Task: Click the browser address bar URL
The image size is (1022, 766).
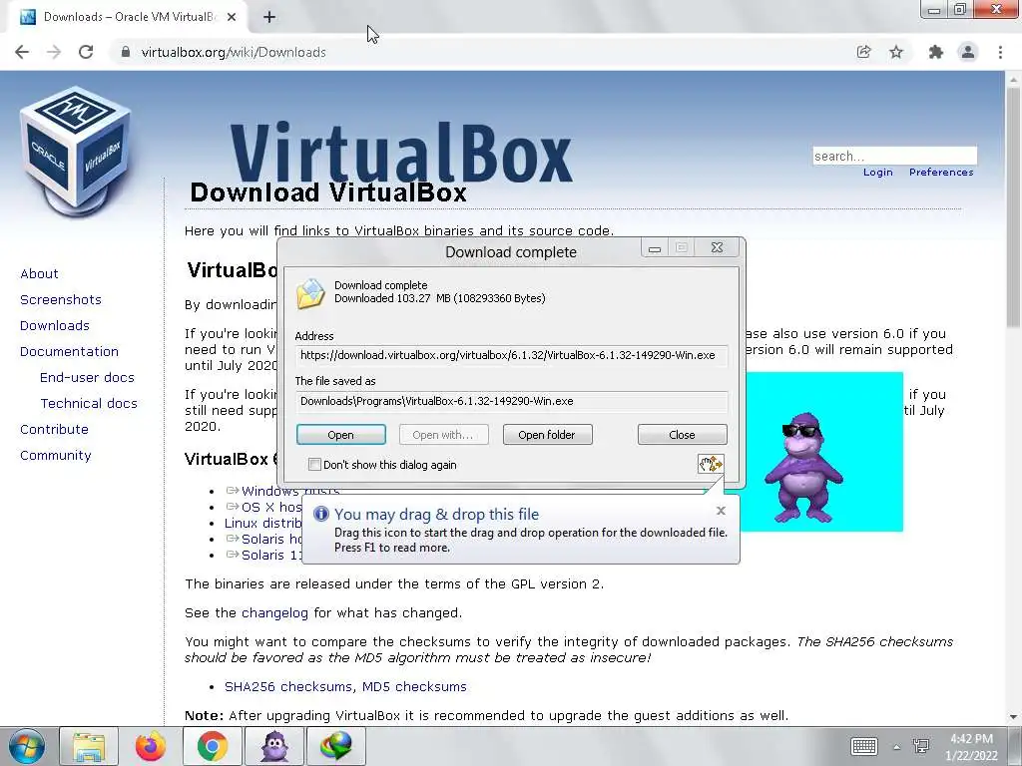Action: pos(234,52)
